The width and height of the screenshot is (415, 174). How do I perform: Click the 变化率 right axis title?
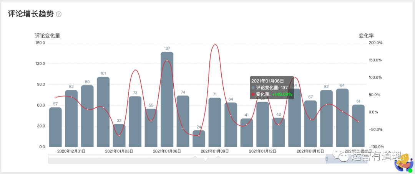tap(366, 36)
